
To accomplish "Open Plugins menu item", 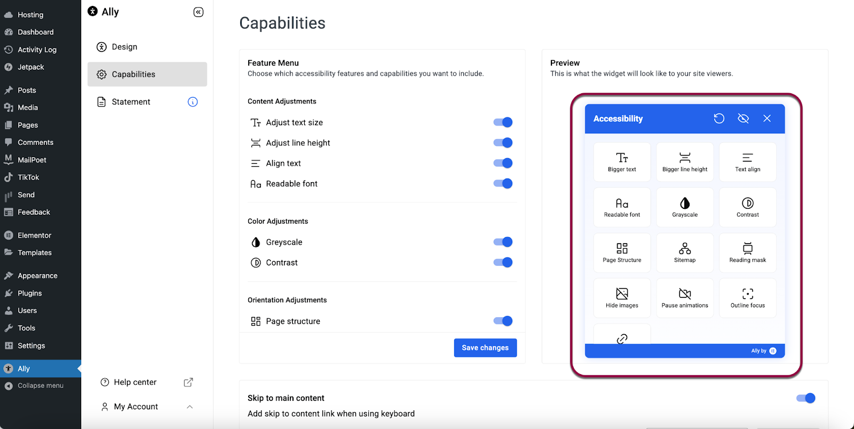I will tap(41, 293).
